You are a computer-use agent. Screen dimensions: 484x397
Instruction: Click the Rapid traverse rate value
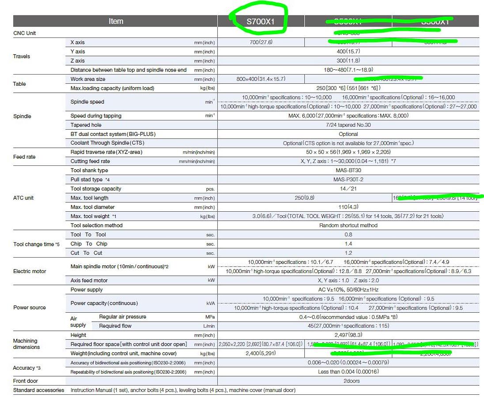(348, 152)
